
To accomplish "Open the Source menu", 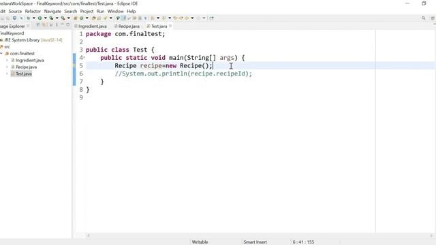I will pyautogui.click(x=15, y=12).
